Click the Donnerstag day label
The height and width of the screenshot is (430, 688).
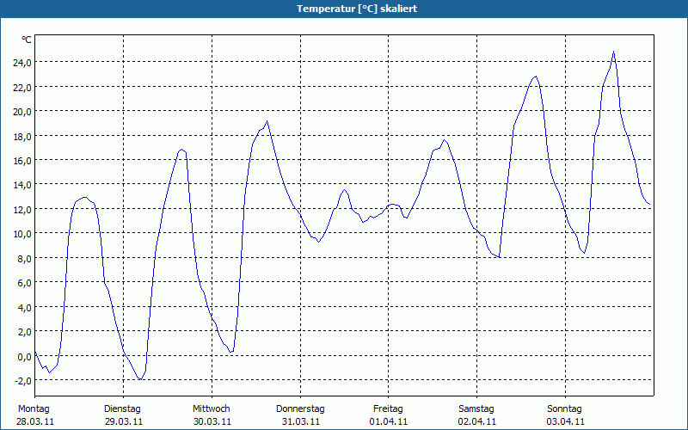click(300, 409)
